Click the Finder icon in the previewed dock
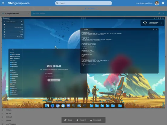167x125 pixels. pos(47,106)
